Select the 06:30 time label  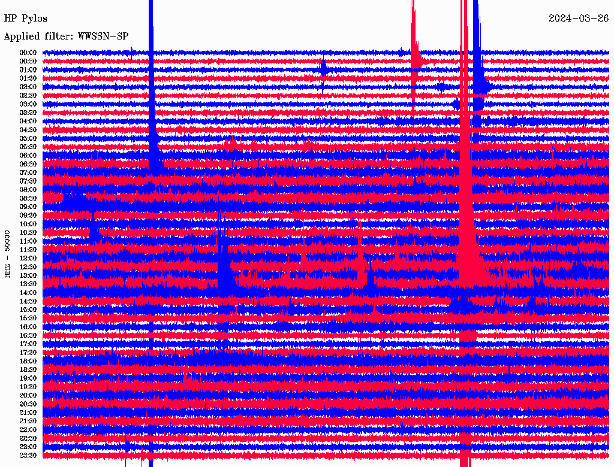28,164
